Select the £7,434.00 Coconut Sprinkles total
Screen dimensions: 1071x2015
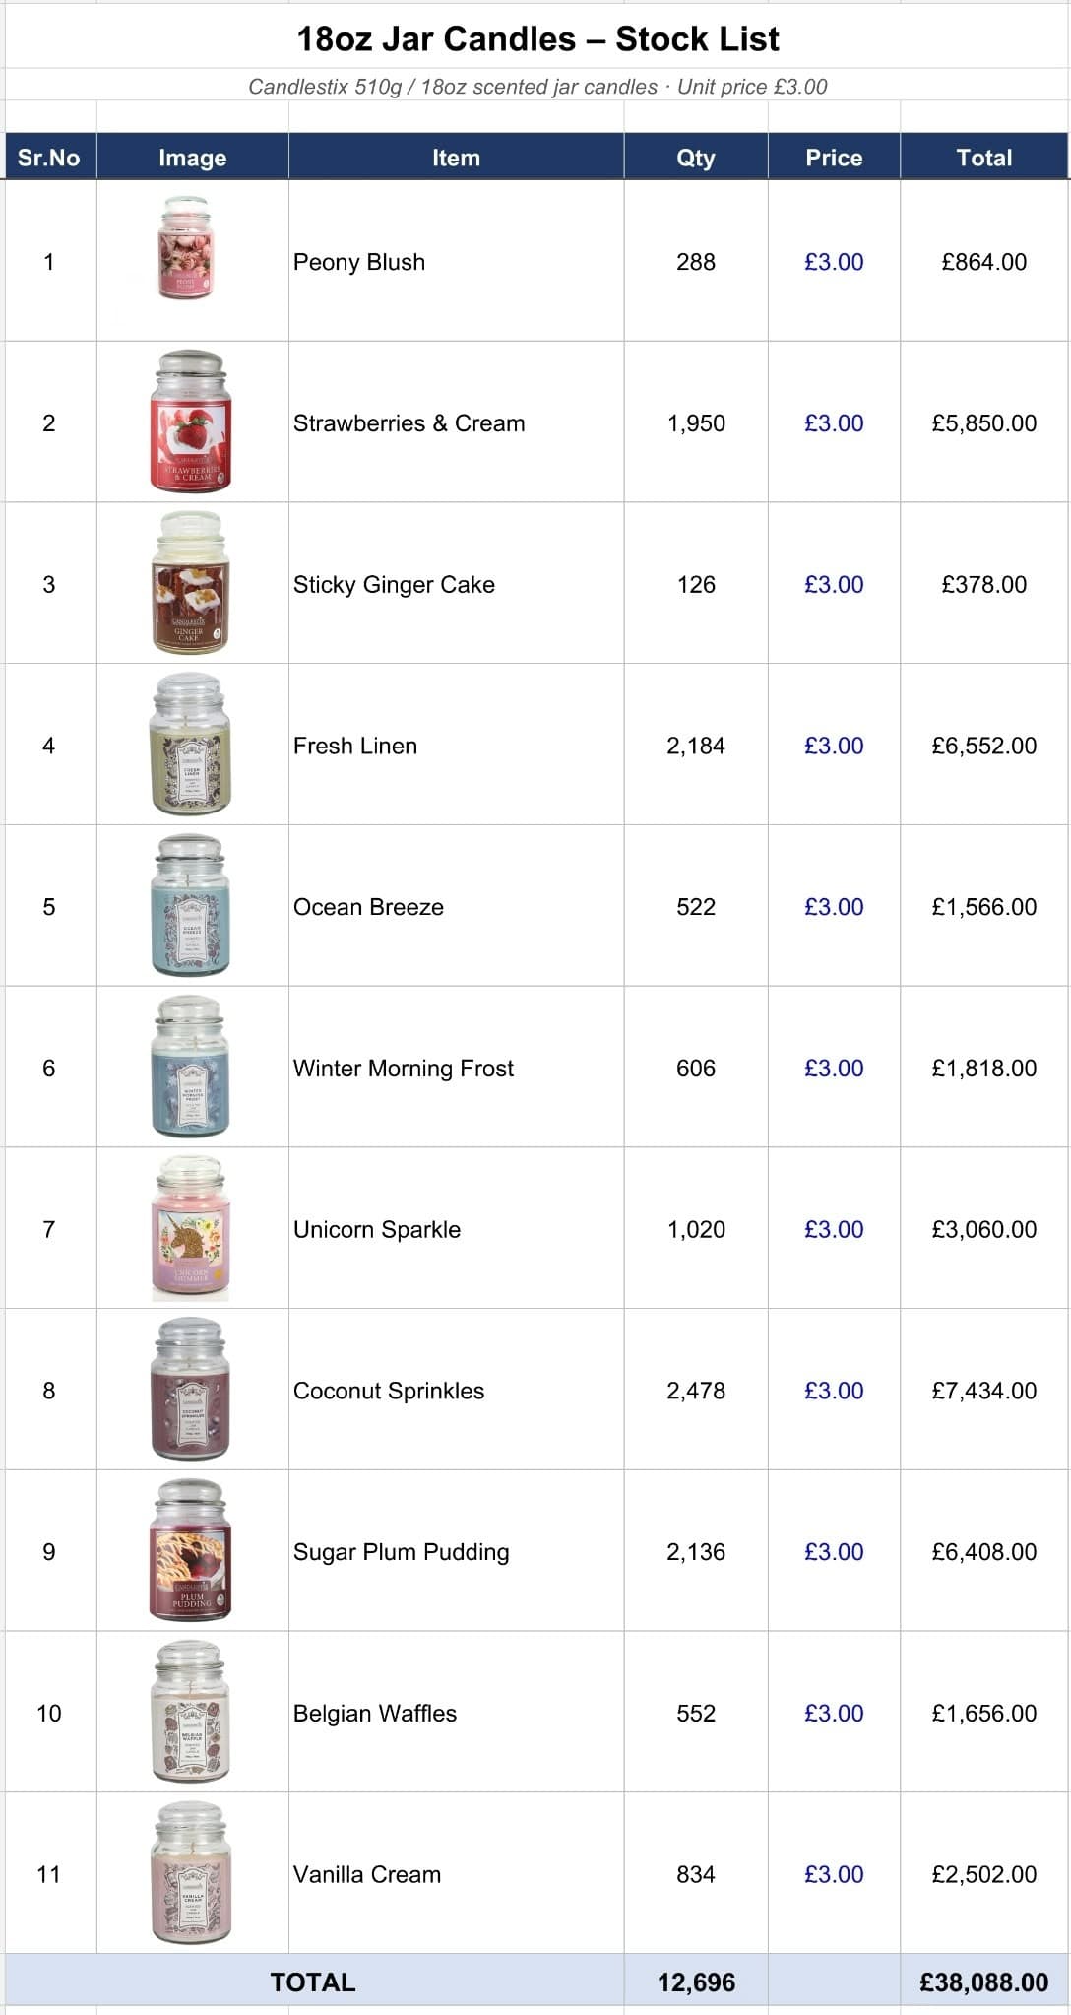(984, 1391)
